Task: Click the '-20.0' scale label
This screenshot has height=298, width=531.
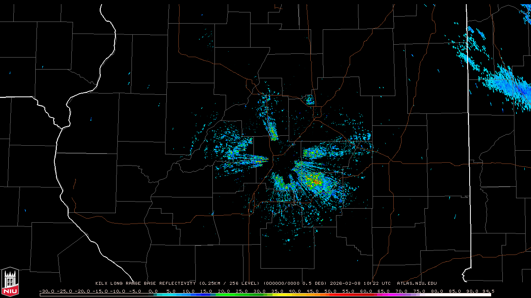Action: [x=83, y=291]
